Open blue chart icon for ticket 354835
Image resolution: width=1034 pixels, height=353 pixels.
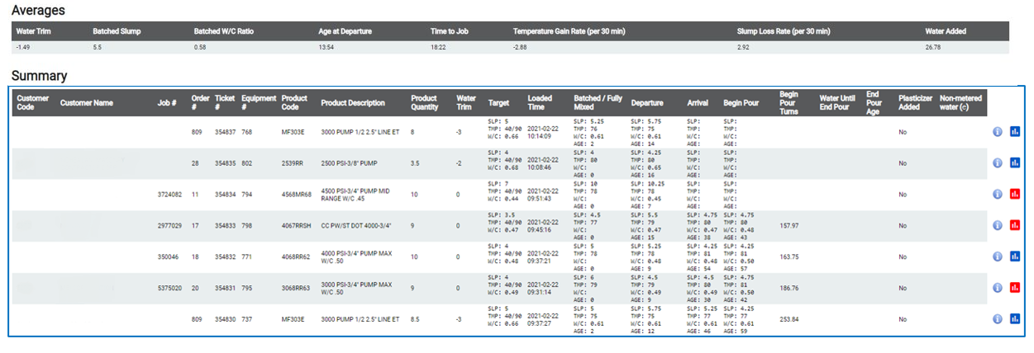coord(1014,163)
